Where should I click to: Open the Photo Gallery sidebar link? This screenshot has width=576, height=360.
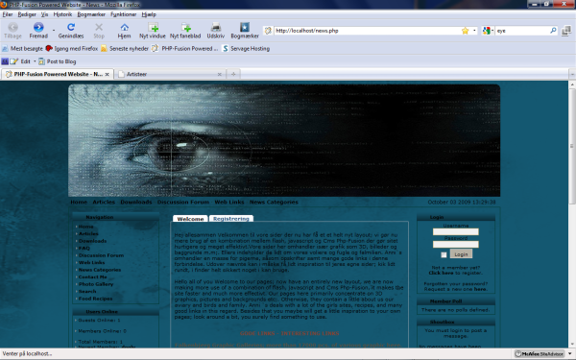96,284
